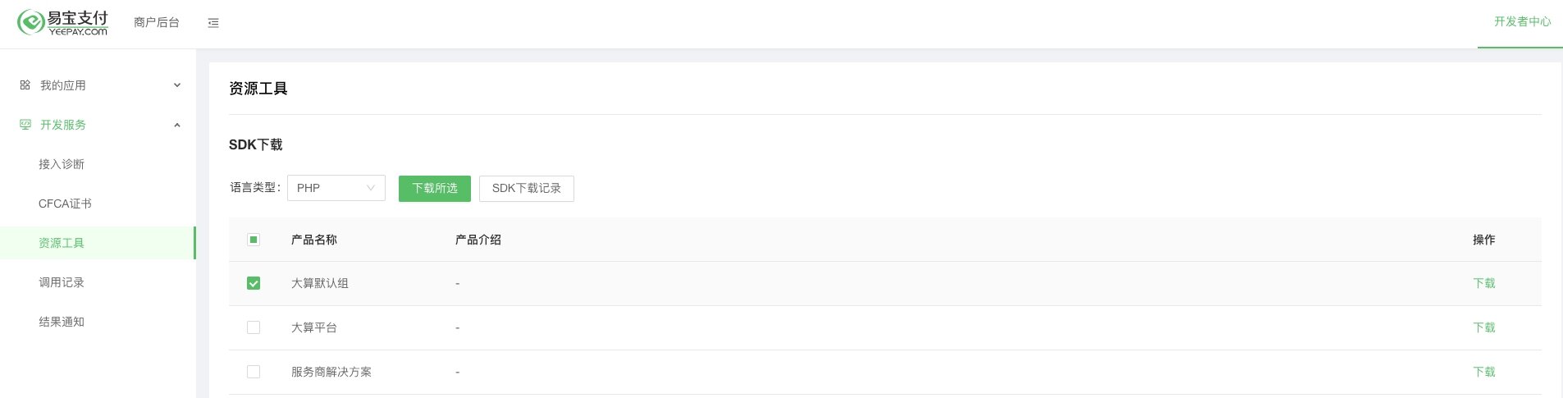Expand the 我的应用 menu chevron

[x=177, y=85]
